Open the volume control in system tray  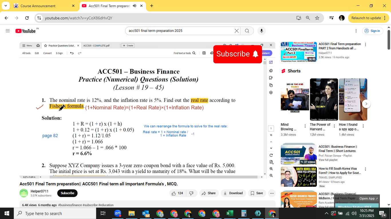[354, 213]
